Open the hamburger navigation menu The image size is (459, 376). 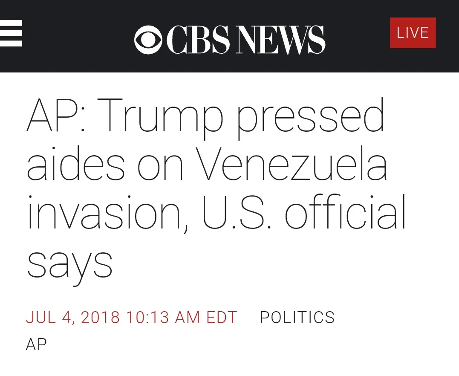(x=11, y=33)
